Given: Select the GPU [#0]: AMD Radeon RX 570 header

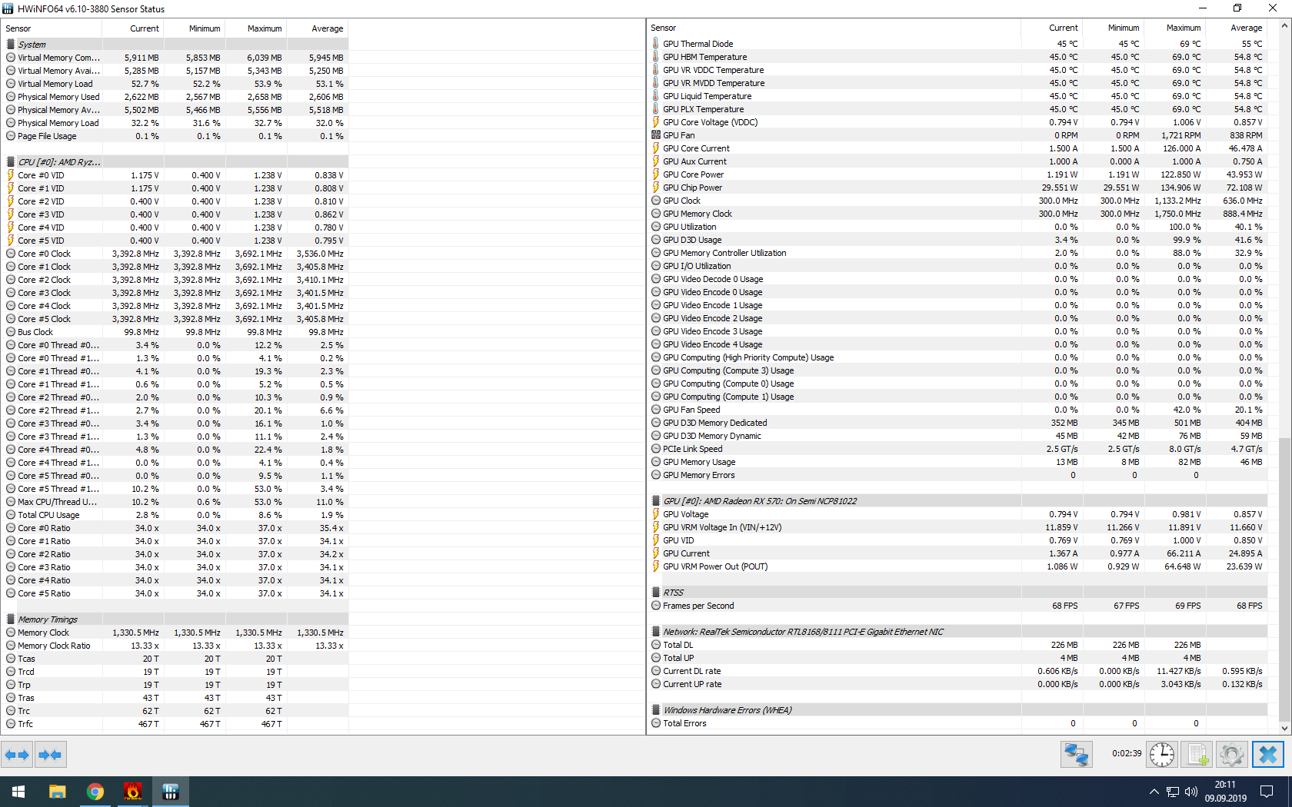Looking at the screenshot, I should pos(957,501).
